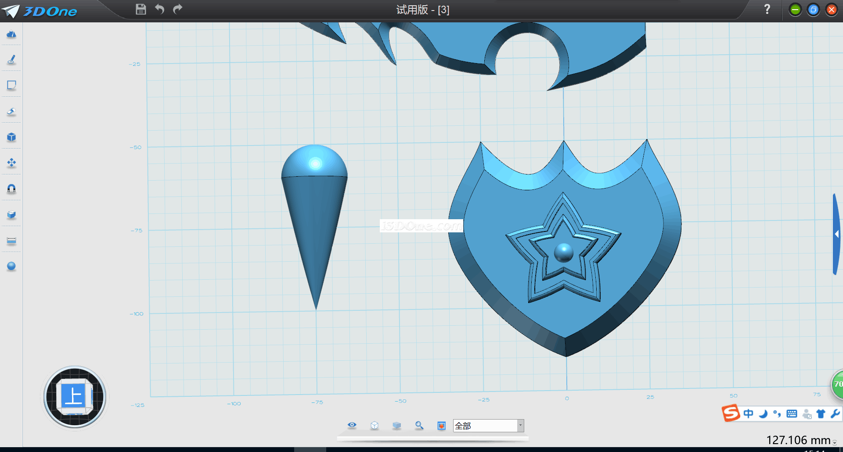Expand the 全部 filter dropdown
Image resolution: width=843 pixels, height=452 pixels.
click(520, 425)
